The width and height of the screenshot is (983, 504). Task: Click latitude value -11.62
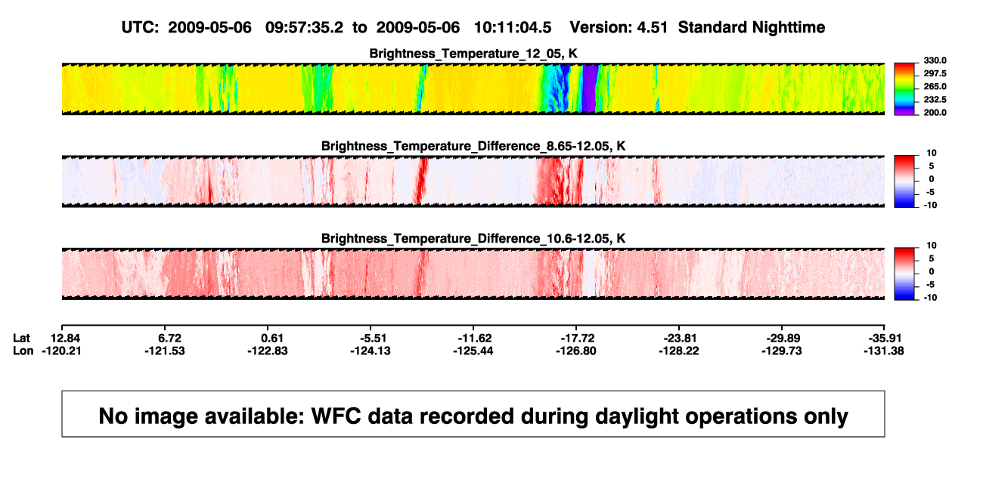(x=476, y=338)
